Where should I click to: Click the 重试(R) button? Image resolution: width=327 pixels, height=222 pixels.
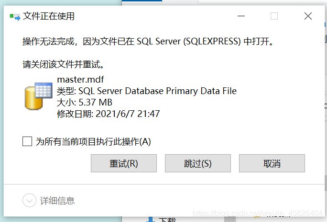point(124,163)
